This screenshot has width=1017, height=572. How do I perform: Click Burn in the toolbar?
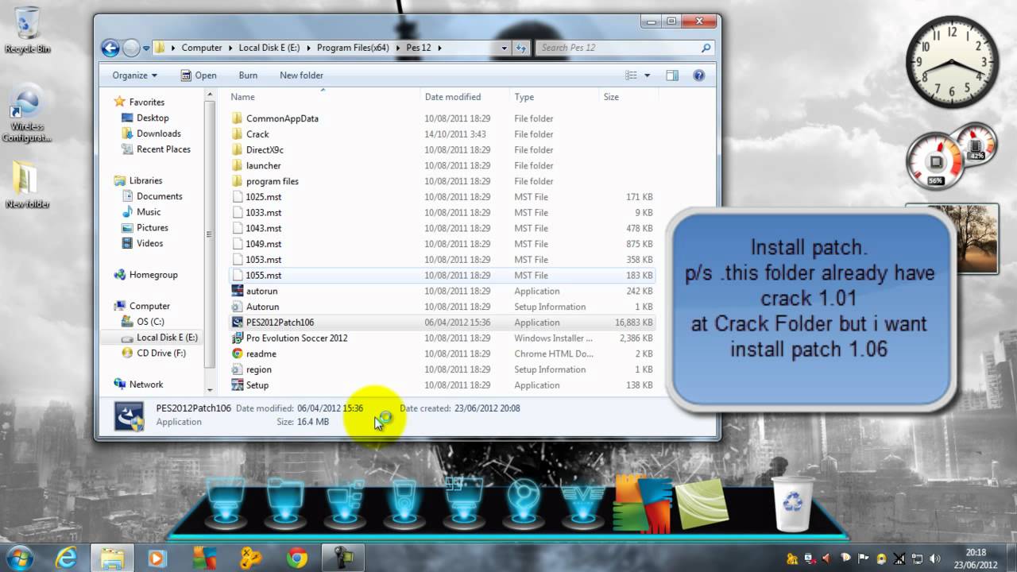click(248, 75)
